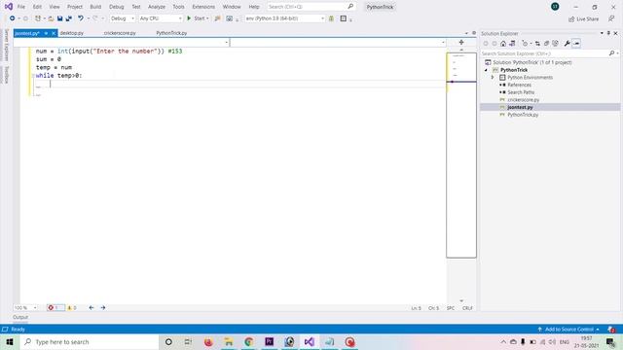Click the notifications icon in status bar

(611, 330)
